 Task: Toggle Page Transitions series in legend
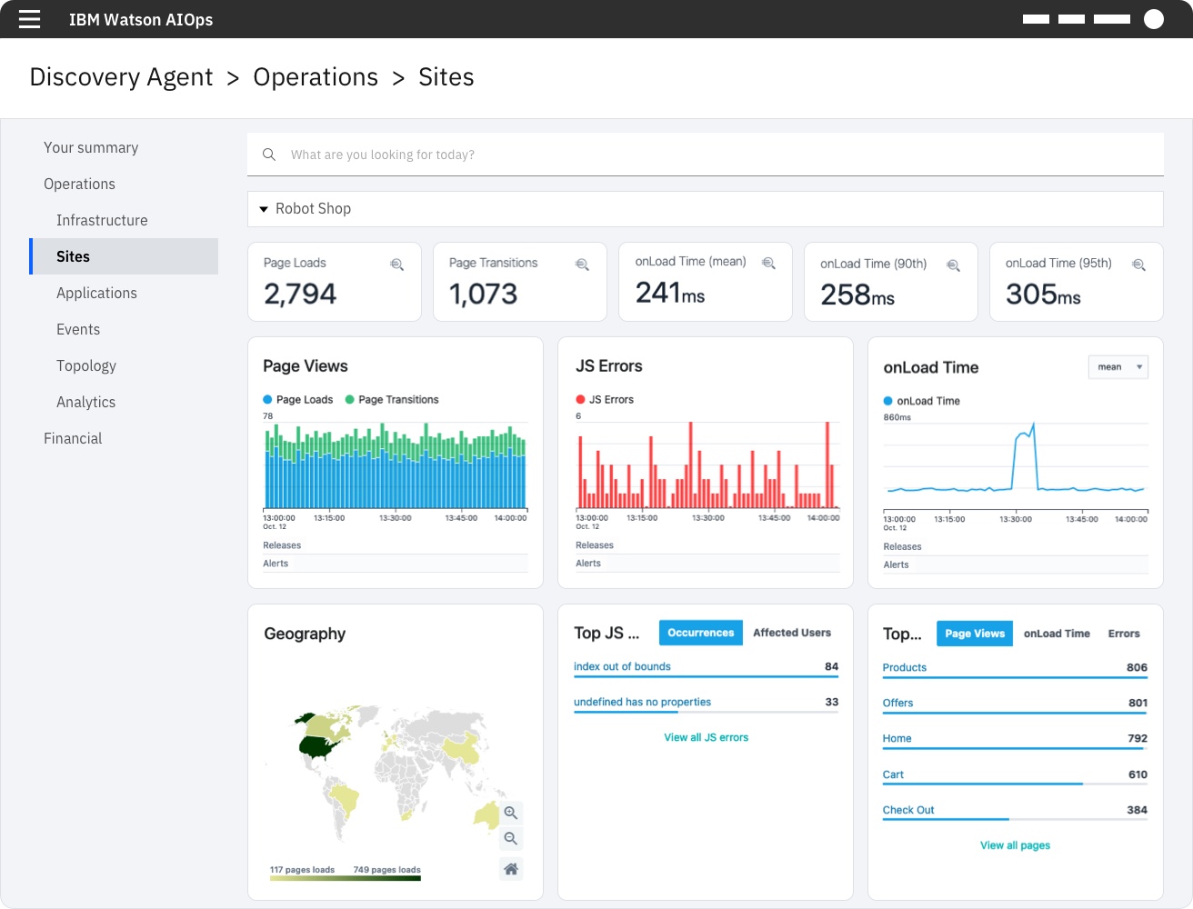[391, 400]
